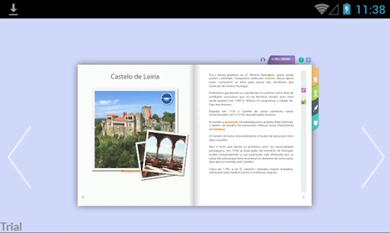Go to the previous page with left arrow
390x233 pixels.
pos(20,157)
